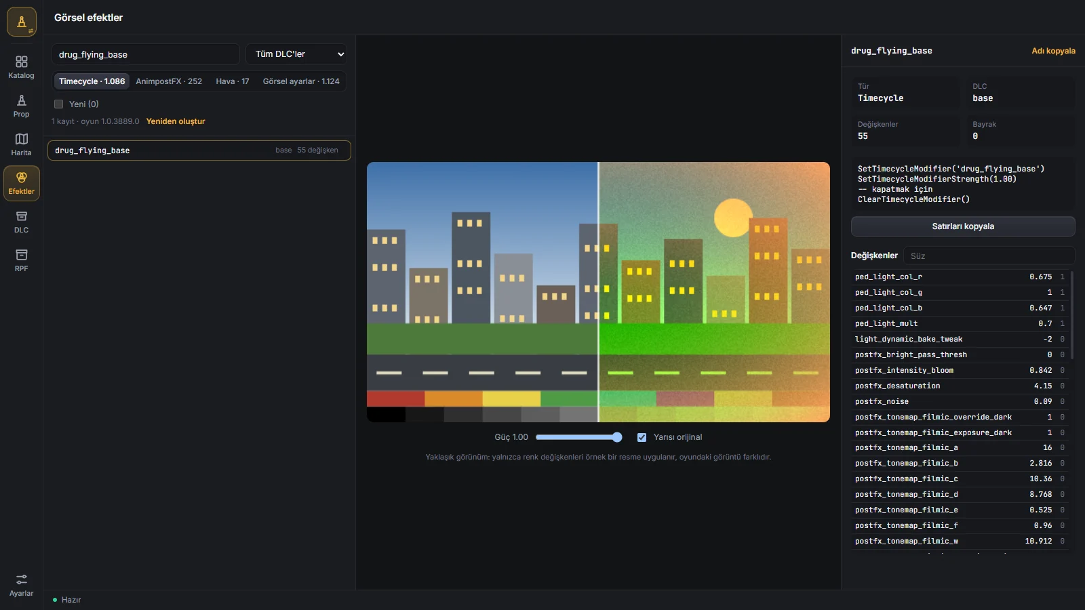This screenshot has width=1085, height=610.
Task: Select the ped_light_col_r variable row
Action: 960,277
